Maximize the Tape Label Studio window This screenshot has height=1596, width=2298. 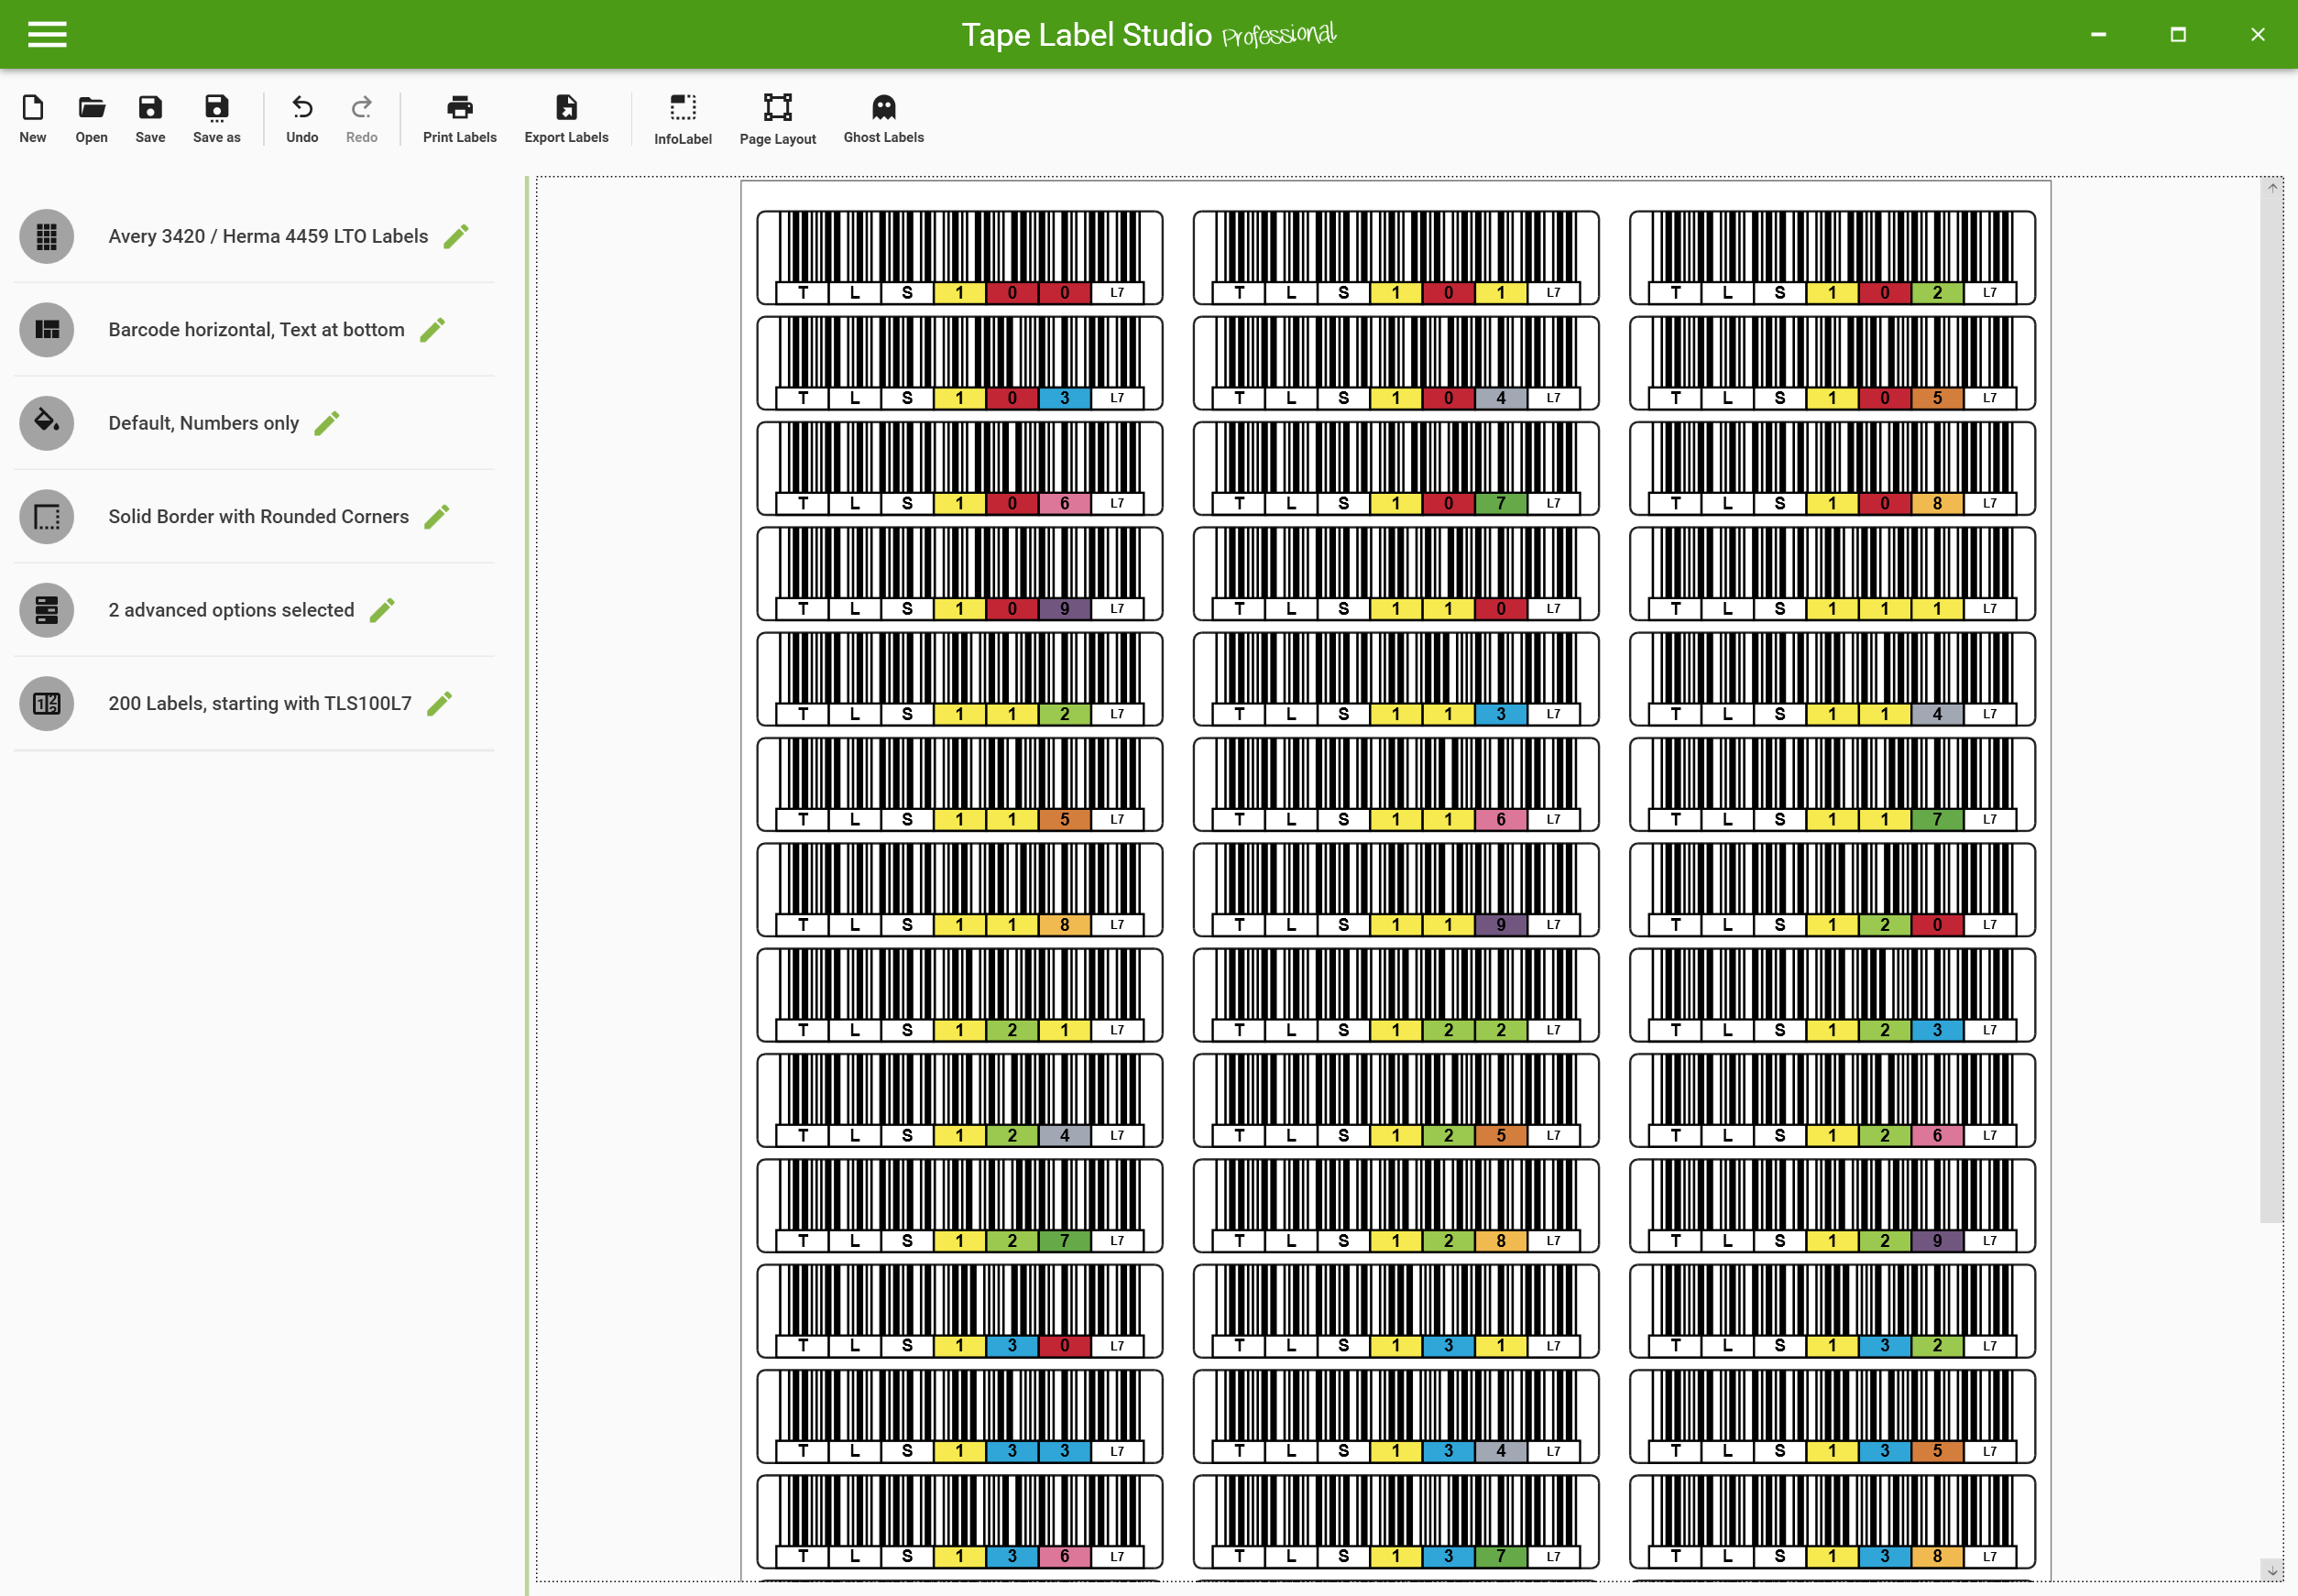[x=2178, y=35]
